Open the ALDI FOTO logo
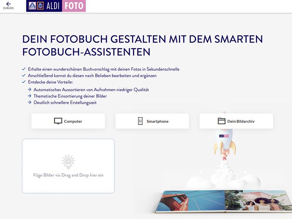 pyautogui.click(x=56, y=6)
